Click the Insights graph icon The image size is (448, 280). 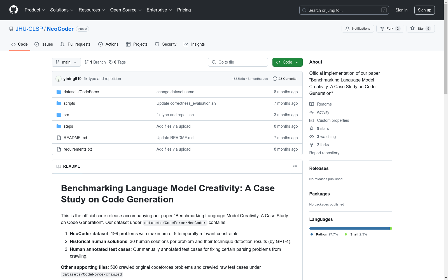click(x=186, y=44)
